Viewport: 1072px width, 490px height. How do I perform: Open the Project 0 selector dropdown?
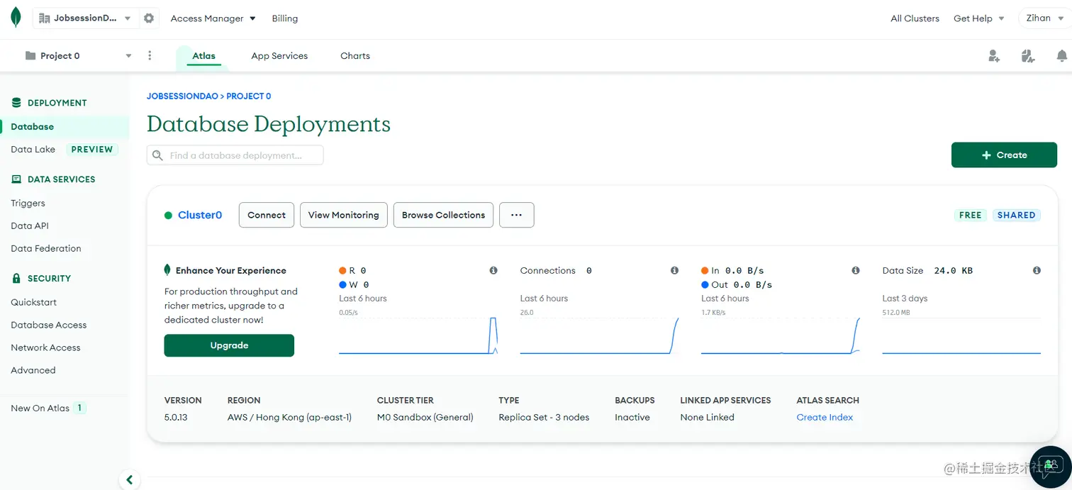(x=78, y=56)
